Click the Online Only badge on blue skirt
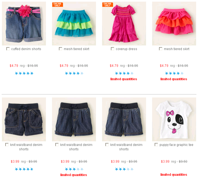 click(x=57, y=5)
